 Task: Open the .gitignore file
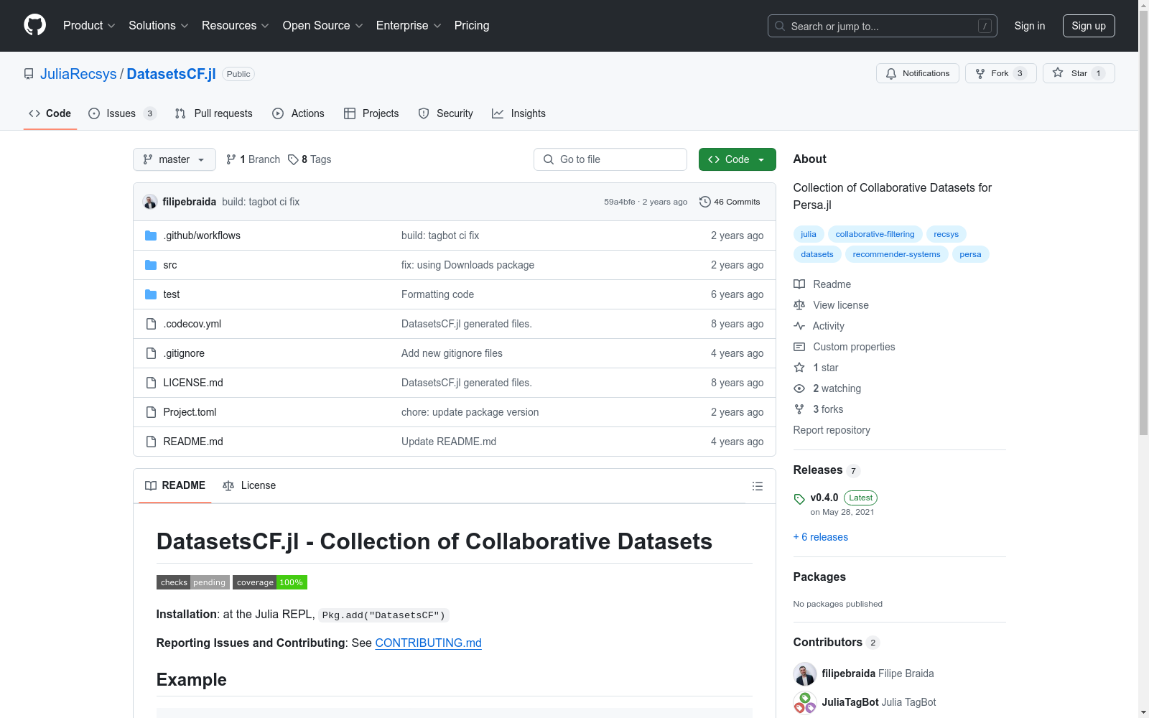click(184, 353)
